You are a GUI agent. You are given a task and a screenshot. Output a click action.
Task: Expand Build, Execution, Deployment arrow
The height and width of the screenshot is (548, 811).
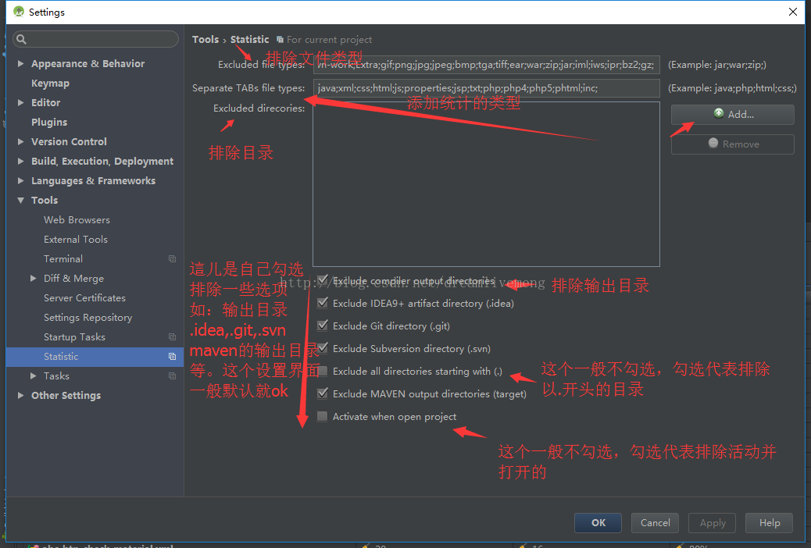(20, 162)
